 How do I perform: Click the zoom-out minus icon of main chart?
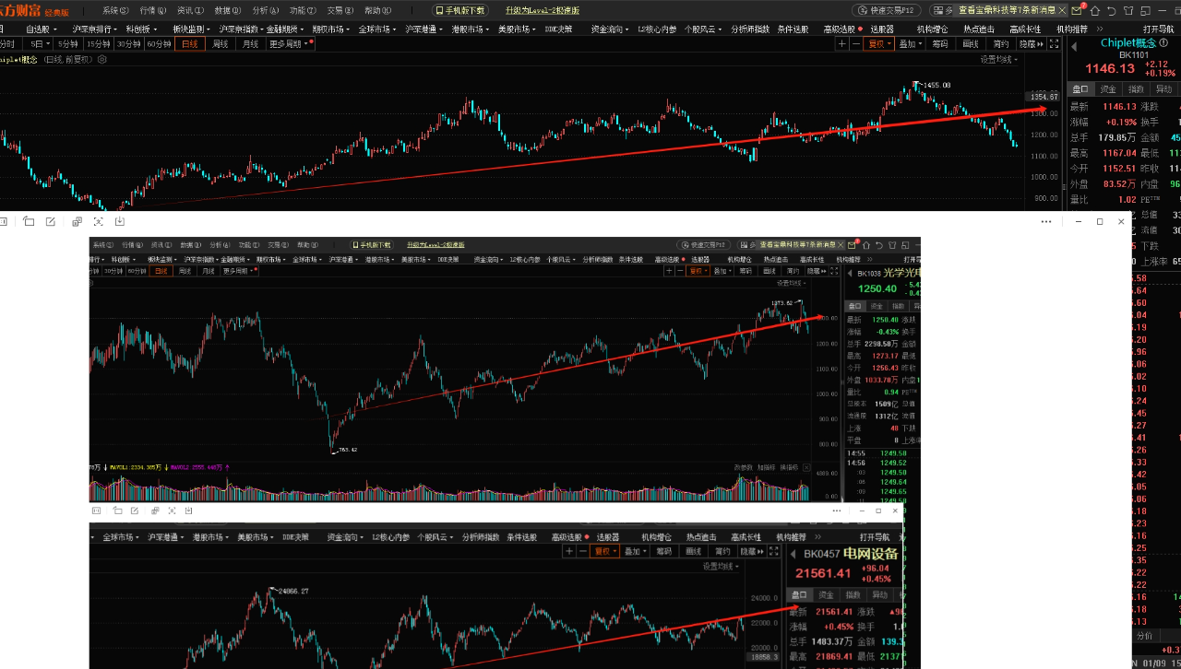[856, 43]
